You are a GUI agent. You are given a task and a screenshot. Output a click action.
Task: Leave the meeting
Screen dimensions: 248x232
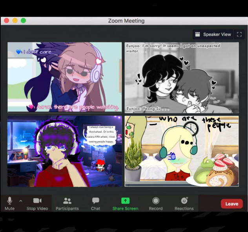232,204
